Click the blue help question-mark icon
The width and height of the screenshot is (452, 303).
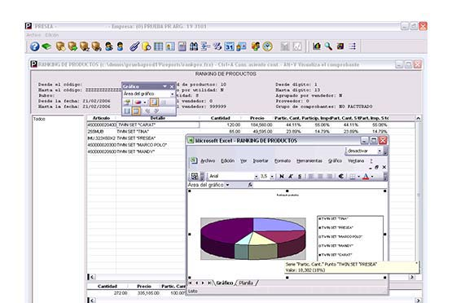pyautogui.click(x=34, y=46)
